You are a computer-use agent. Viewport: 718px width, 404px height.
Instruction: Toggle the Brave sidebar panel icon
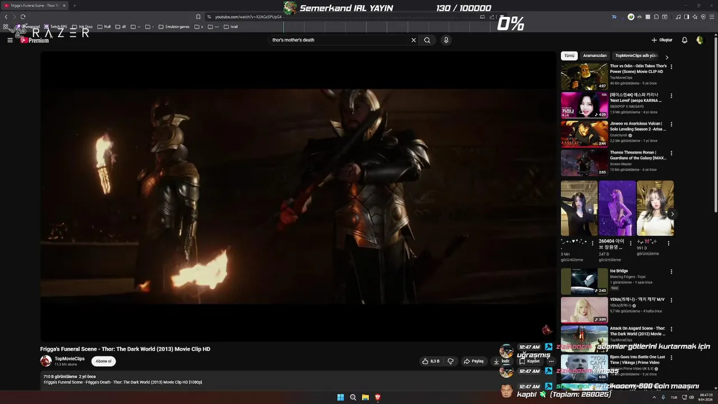687,17
